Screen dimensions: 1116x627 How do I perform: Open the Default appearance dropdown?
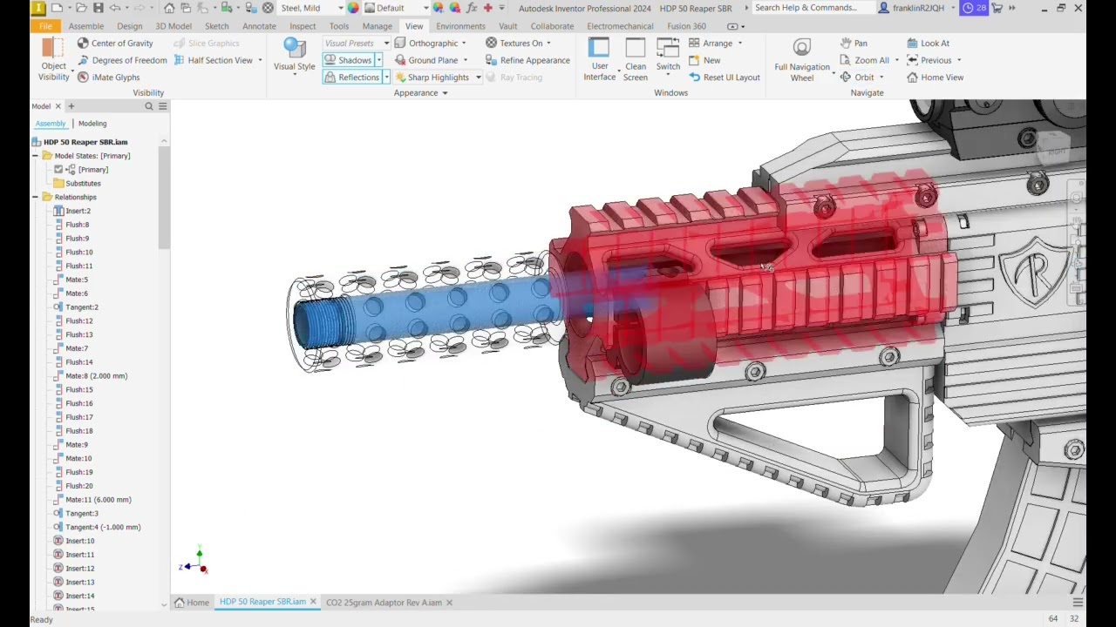(x=397, y=8)
